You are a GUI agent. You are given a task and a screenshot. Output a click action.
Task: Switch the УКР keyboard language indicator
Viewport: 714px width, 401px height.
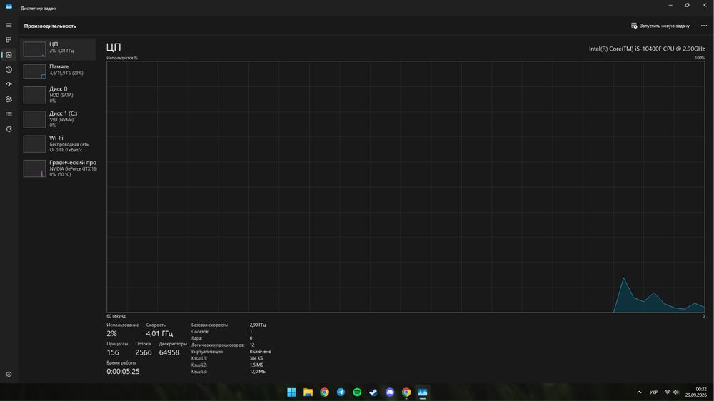point(653,392)
